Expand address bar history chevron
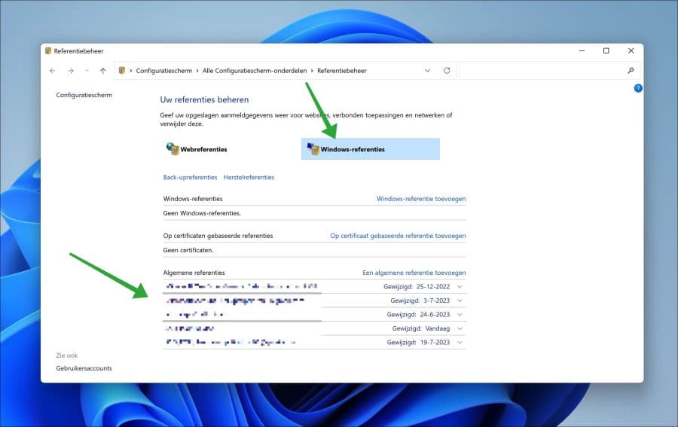The image size is (678, 427). click(427, 71)
